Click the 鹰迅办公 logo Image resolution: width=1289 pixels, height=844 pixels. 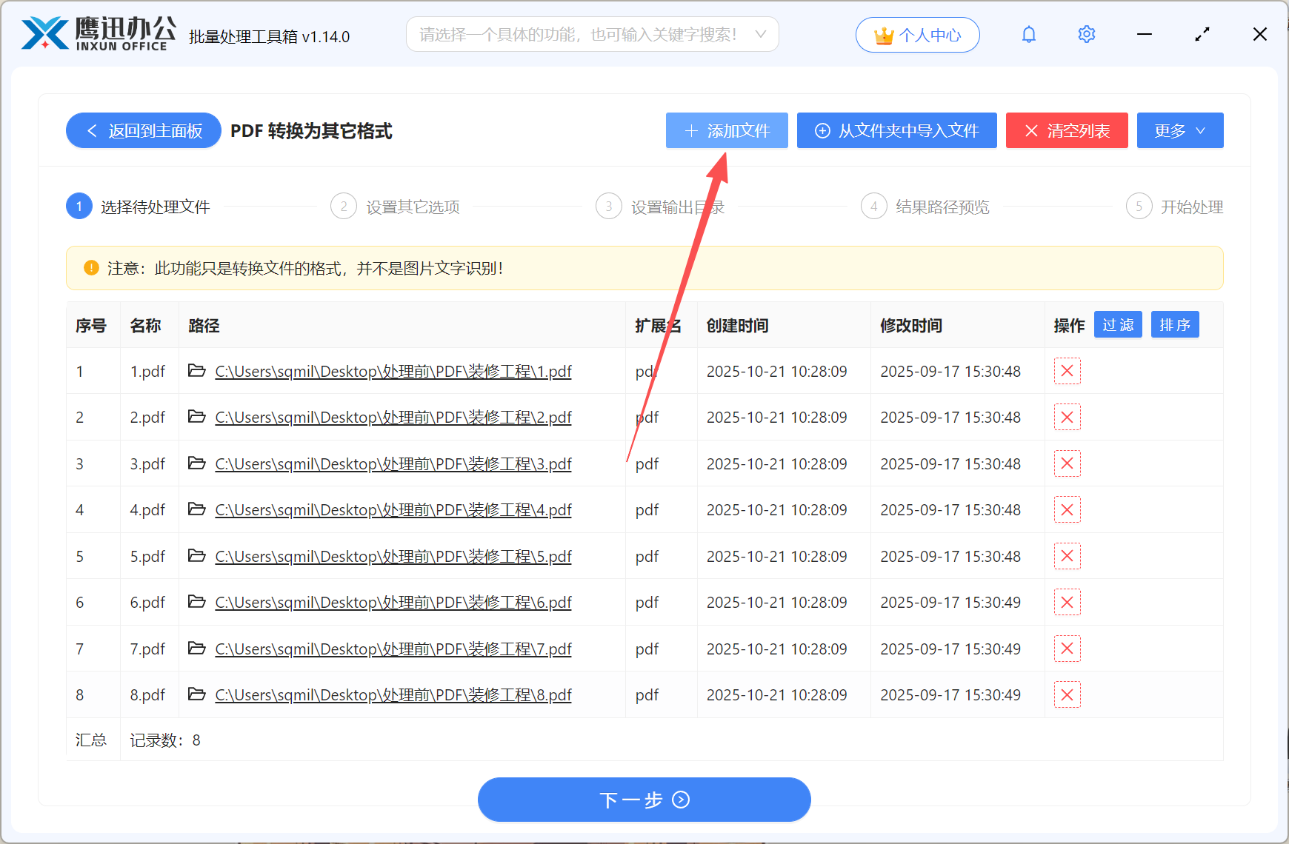pyautogui.click(x=96, y=33)
